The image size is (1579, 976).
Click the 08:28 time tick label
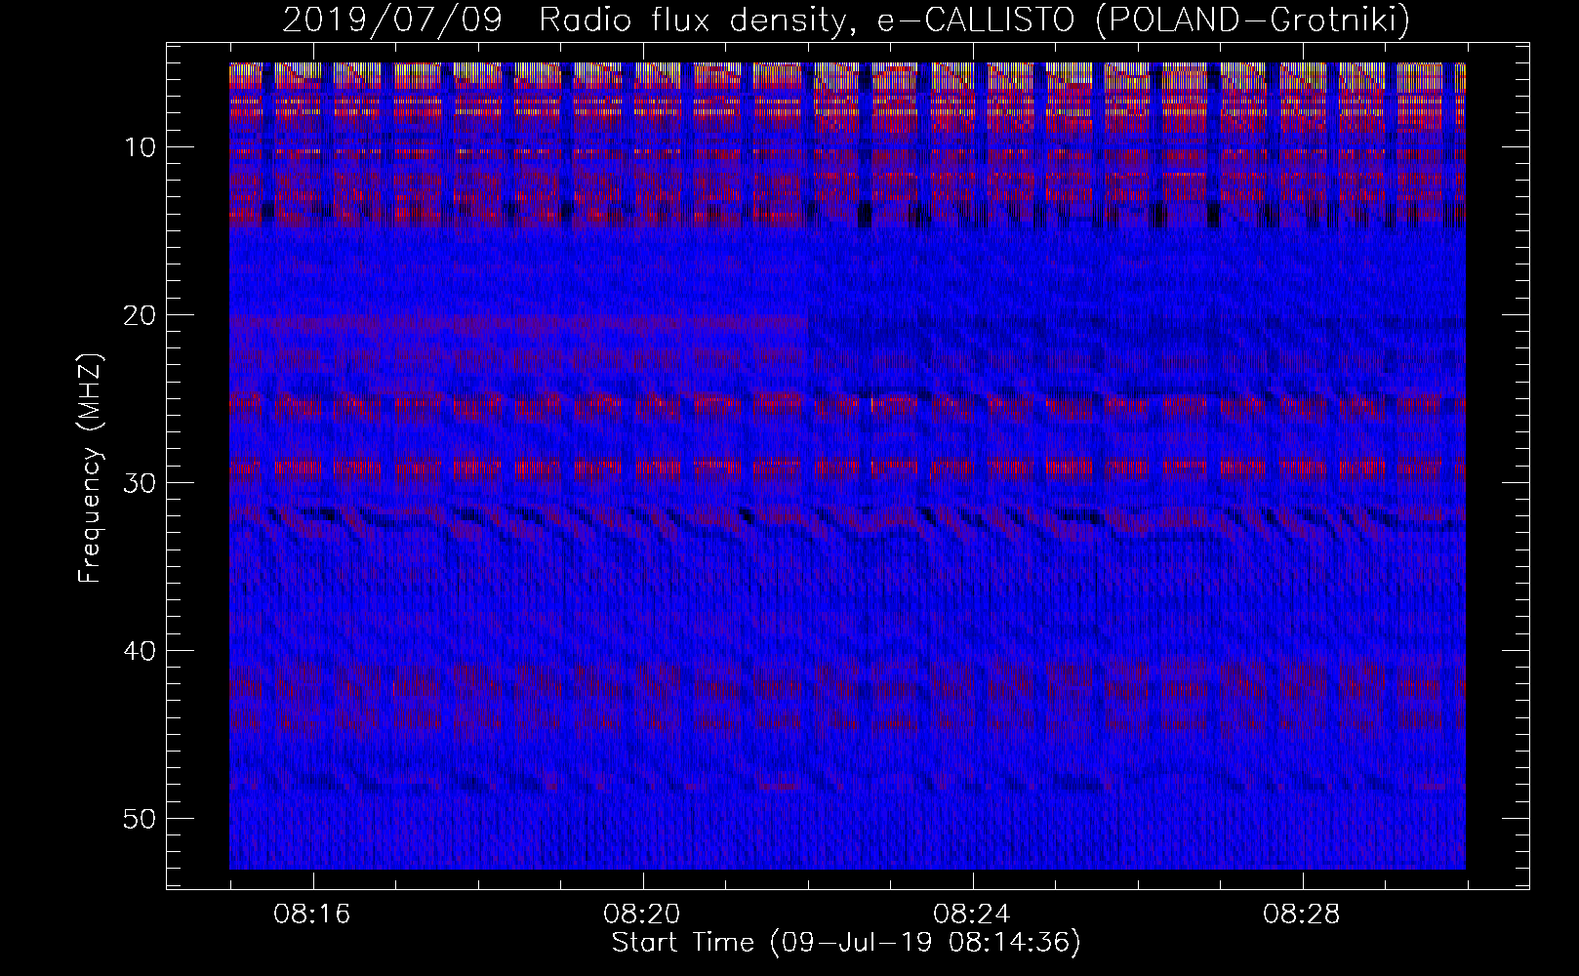[x=1302, y=915]
